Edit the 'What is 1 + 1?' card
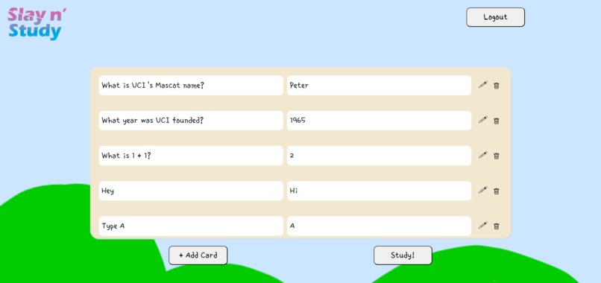 483,156
